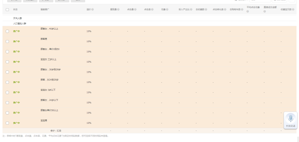Sort by the 展现量 column header text
Viewport: 299px width, 142px height.
pyautogui.click(x=113, y=10)
